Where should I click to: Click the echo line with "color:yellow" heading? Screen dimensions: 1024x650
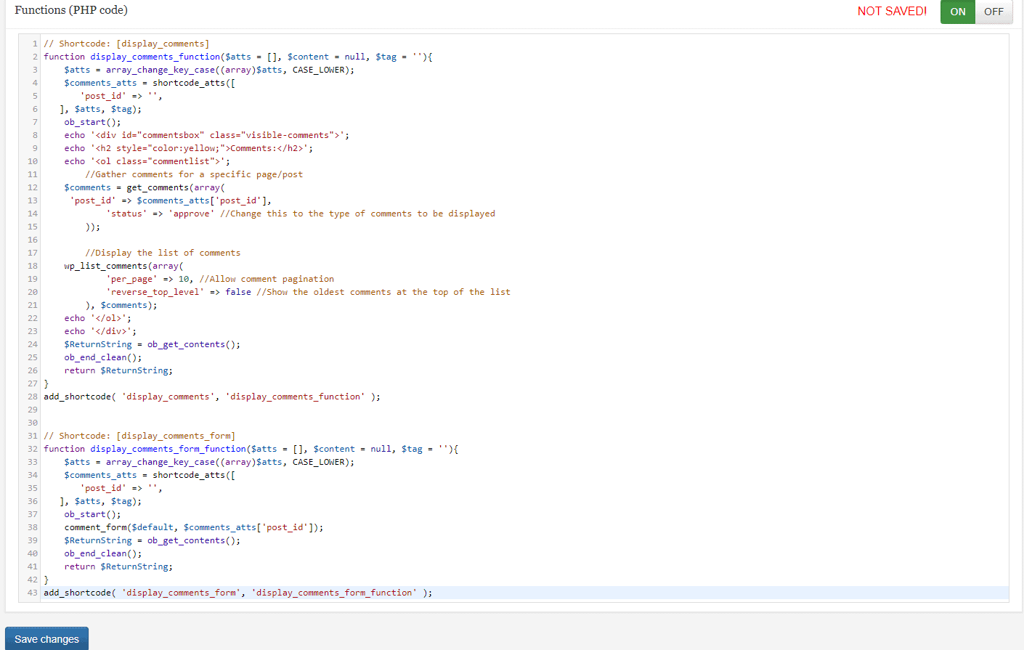(x=189, y=148)
